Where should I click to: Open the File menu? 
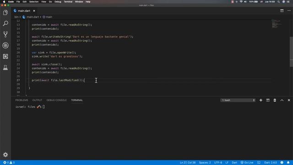click(18, 2)
